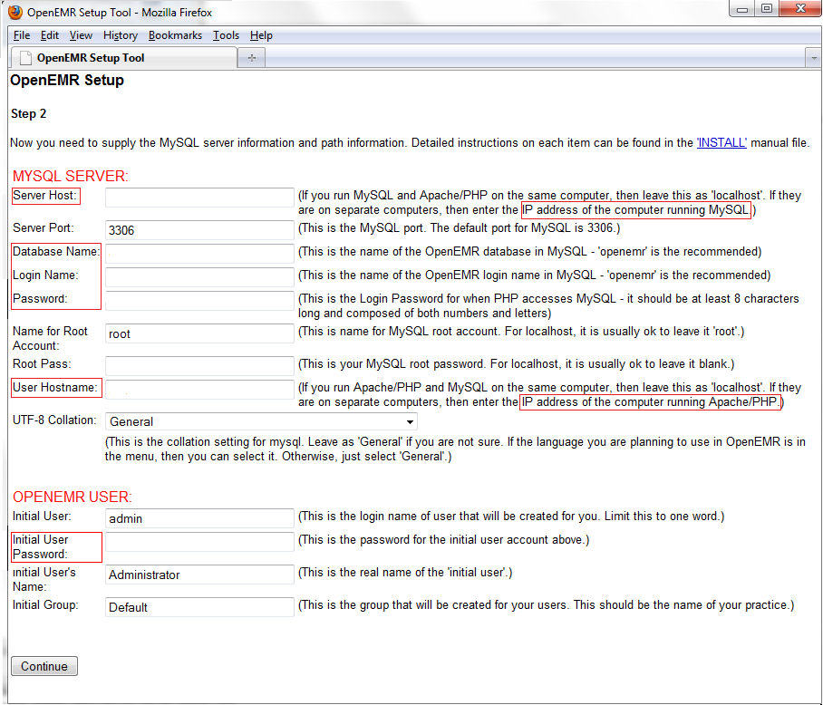The width and height of the screenshot is (823, 705).
Task: Click the User Hostname input field
Action: click(199, 390)
